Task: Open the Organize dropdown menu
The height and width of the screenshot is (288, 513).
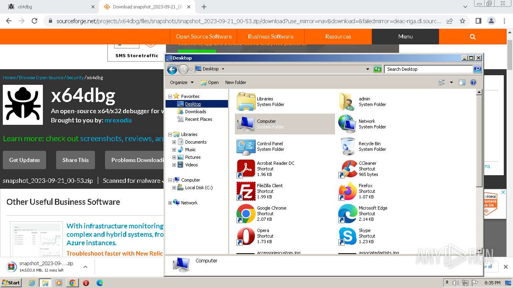Action: pyautogui.click(x=182, y=82)
